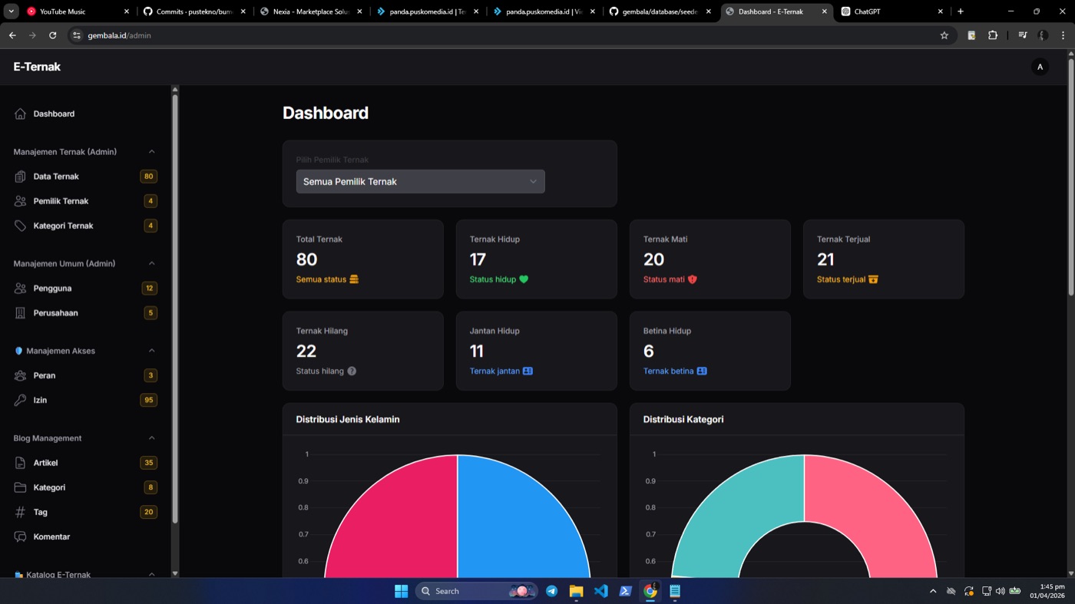Open the Dashboard home icon in sidebar
The image size is (1075, 604).
[x=20, y=114]
